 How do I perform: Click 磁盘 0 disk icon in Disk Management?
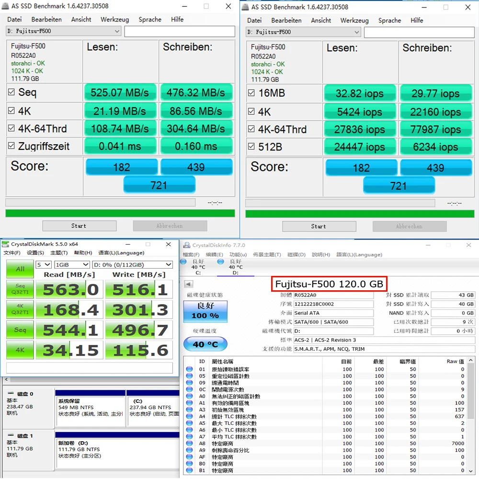click(x=11, y=393)
